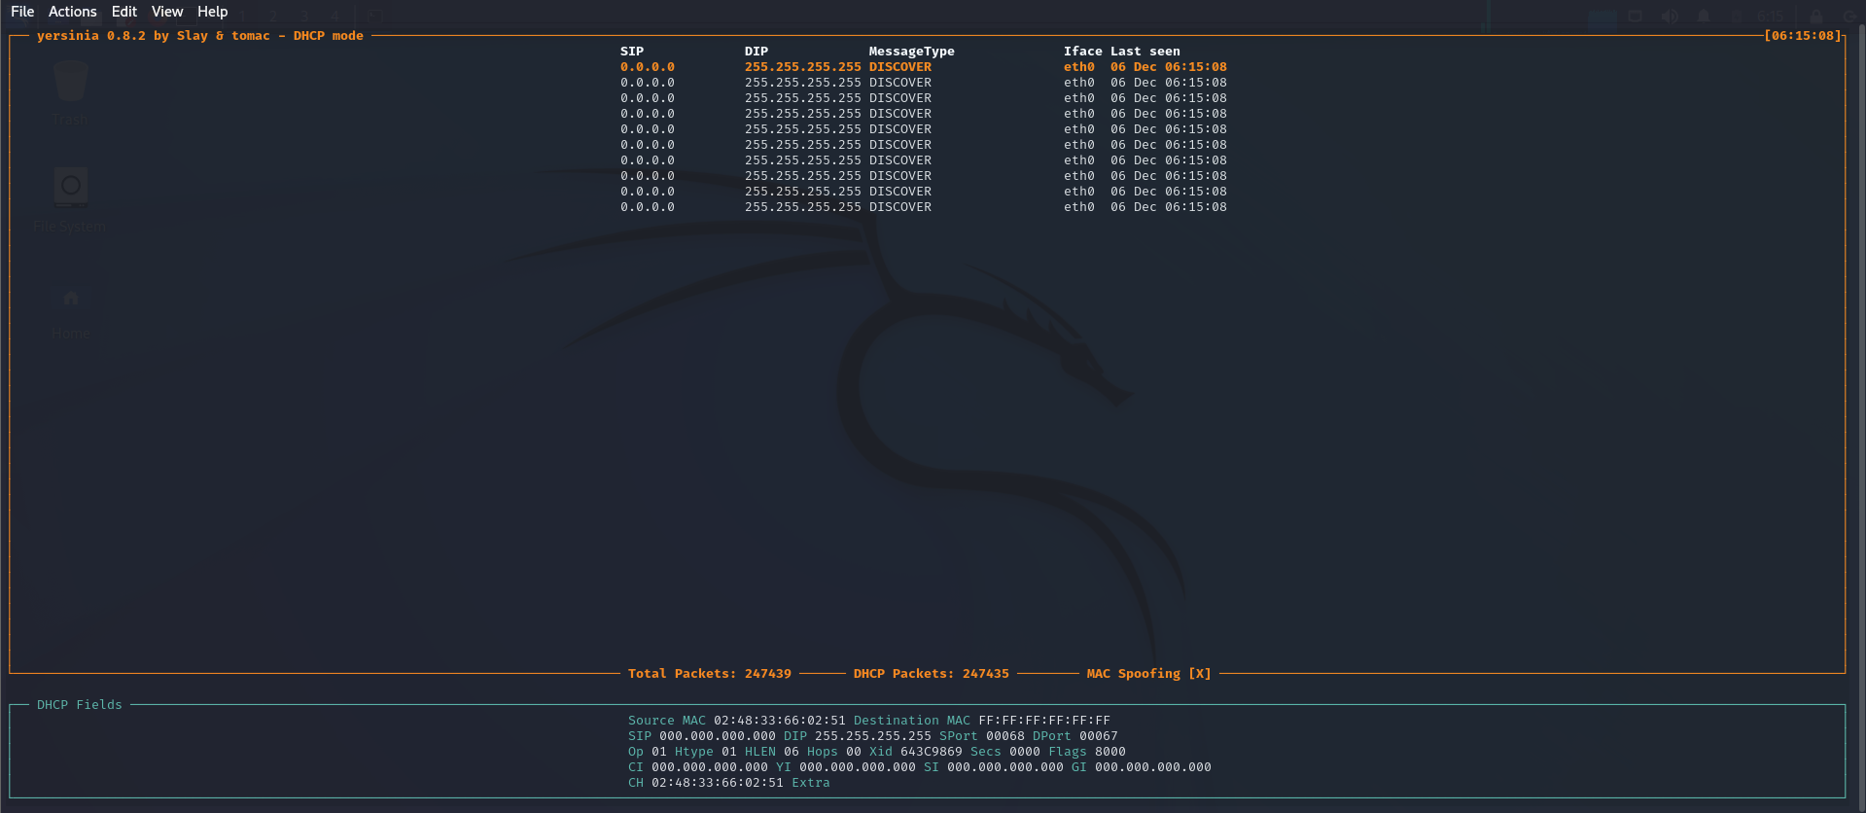
Task: Click the CI address field value
Action: [x=710, y=767]
